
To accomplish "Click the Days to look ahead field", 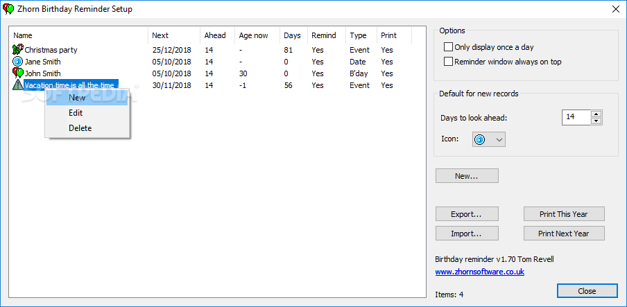I will click(x=576, y=117).
